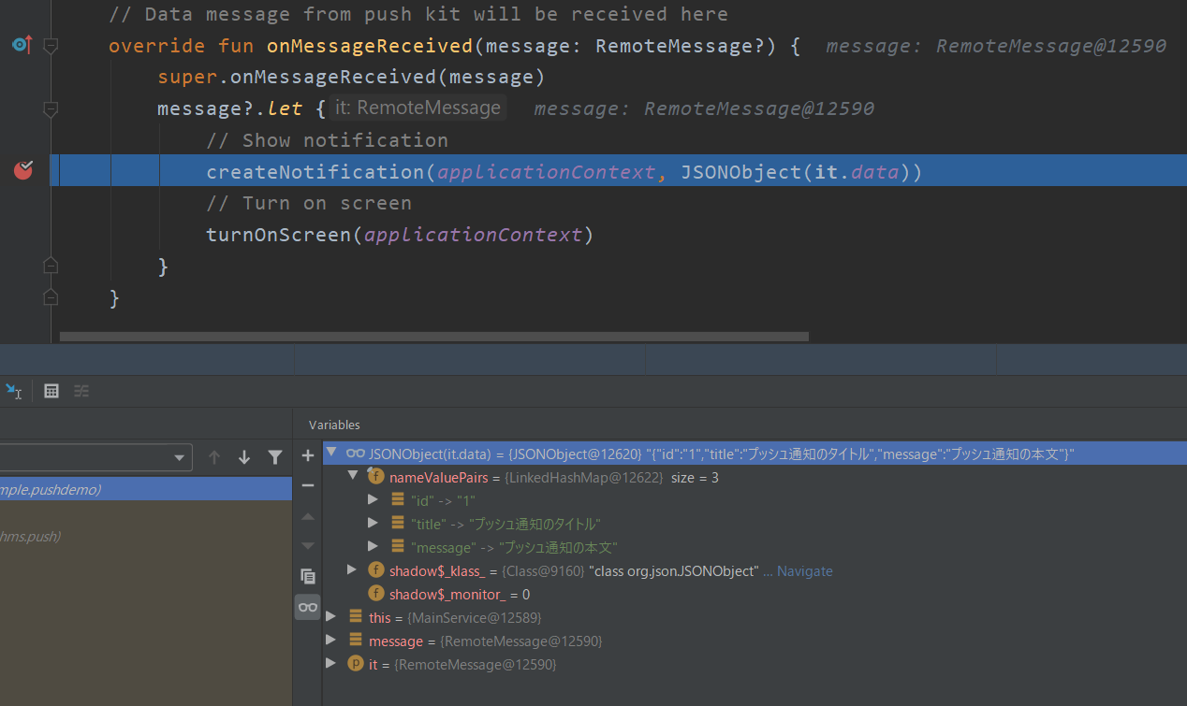
Task: Click the previous frame up arrow
Action: 214,457
